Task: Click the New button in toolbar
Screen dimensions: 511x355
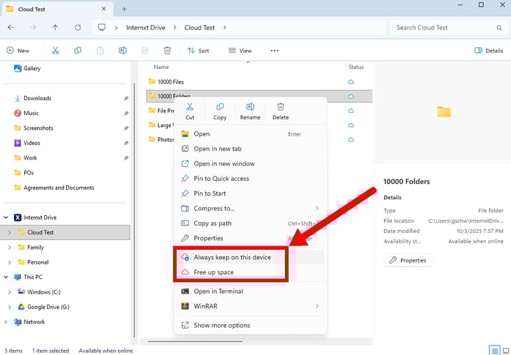Action: [18, 50]
